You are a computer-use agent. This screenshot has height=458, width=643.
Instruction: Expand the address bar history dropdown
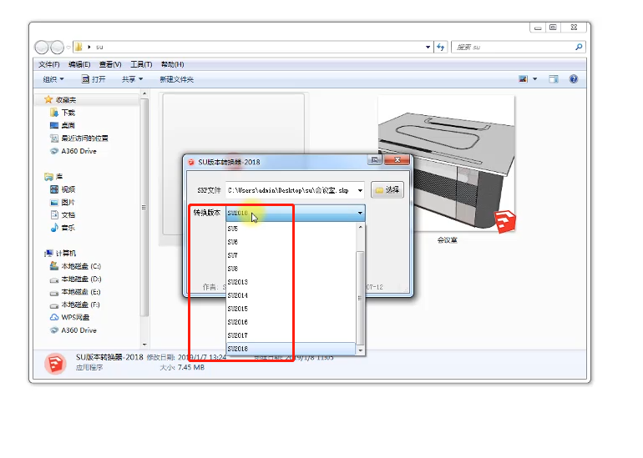[428, 47]
